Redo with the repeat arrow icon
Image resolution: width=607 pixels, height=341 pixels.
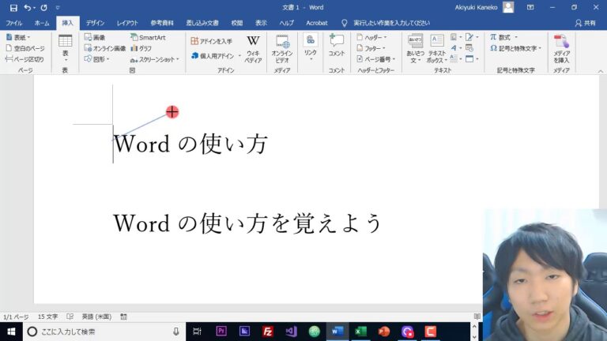pos(43,7)
